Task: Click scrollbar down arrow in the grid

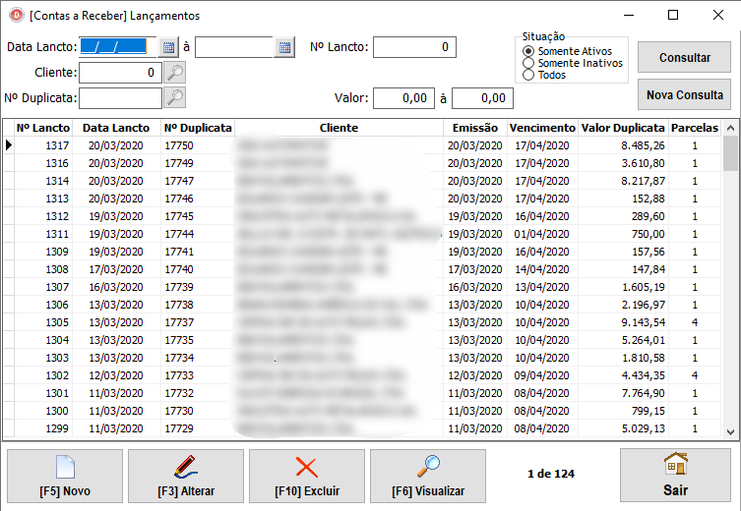Action: pos(730,431)
